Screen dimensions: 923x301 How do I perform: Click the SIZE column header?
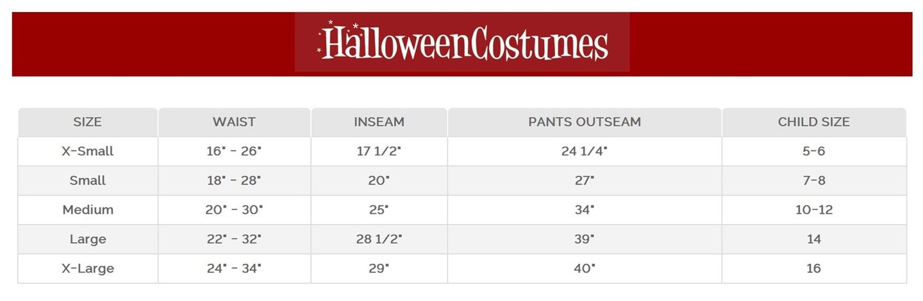[x=88, y=122]
